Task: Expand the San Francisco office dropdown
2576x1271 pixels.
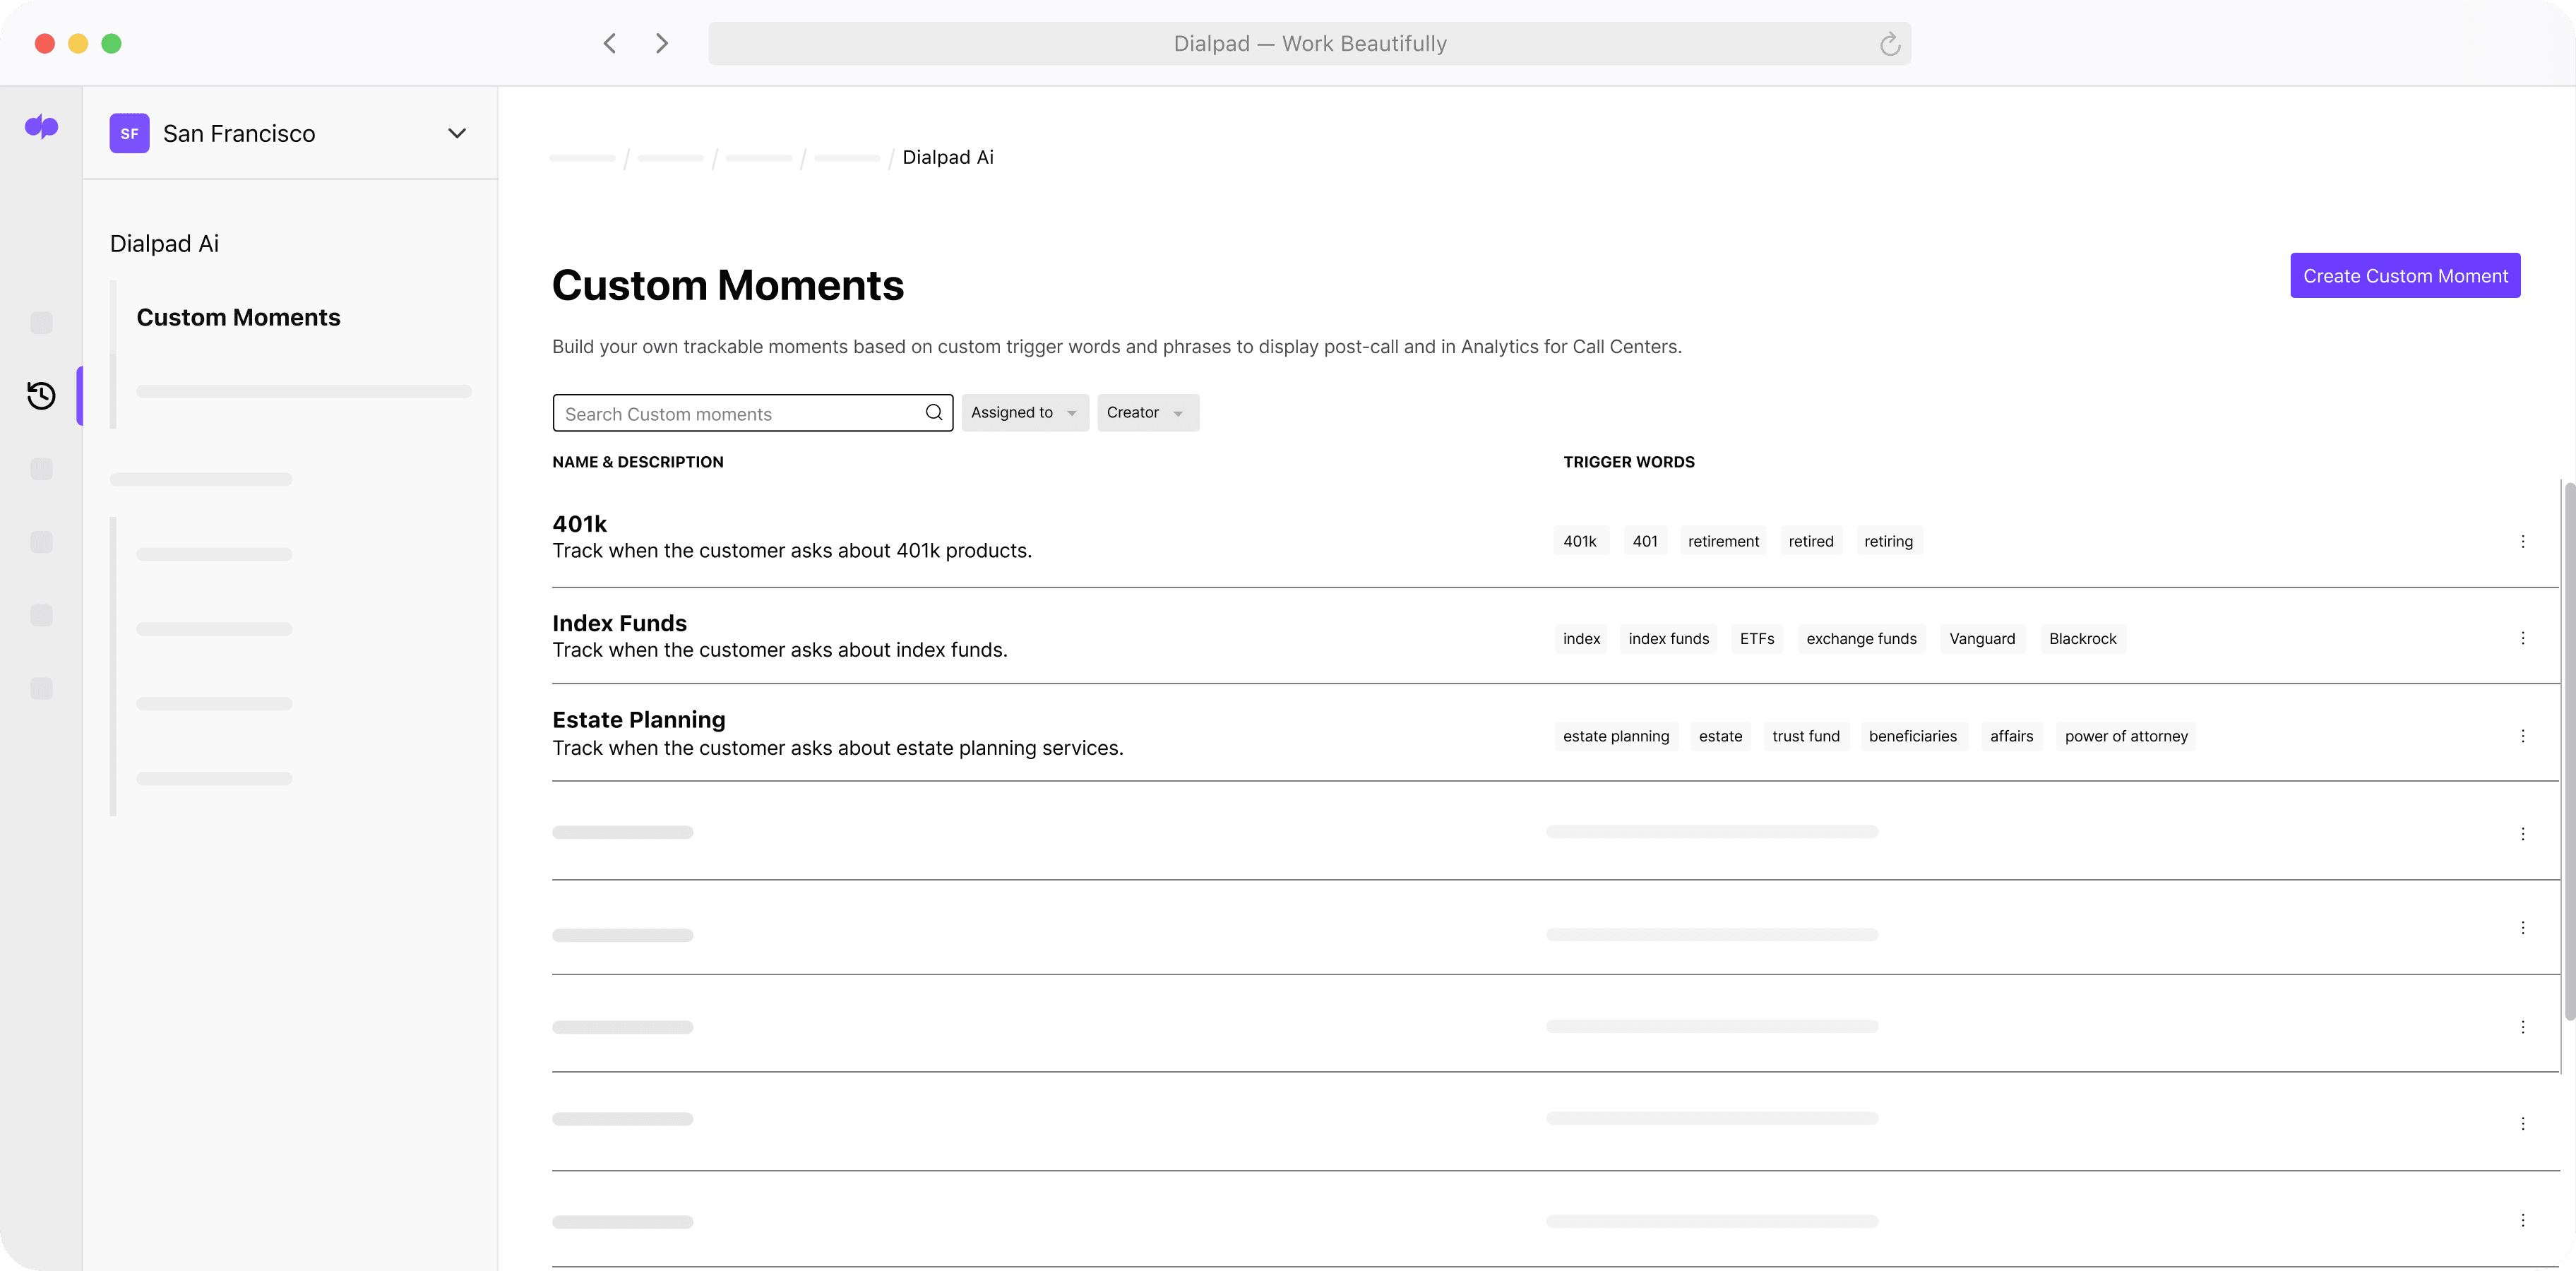Action: click(x=457, y=133)
